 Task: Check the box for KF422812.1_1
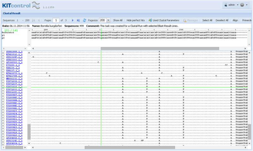pyautogui.click(x=3, y=54)
